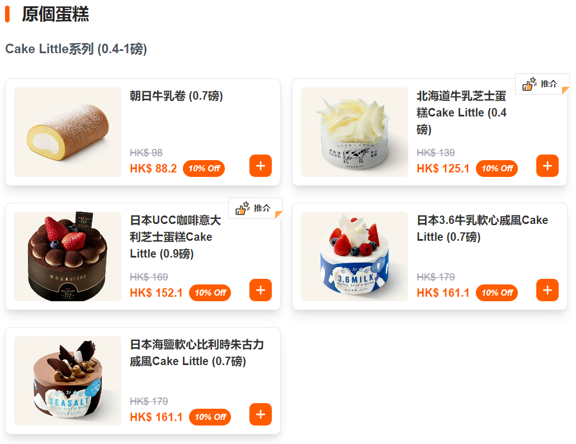
Task: View the UCC coffee tiramisu cake image
Action: (68, 256)
